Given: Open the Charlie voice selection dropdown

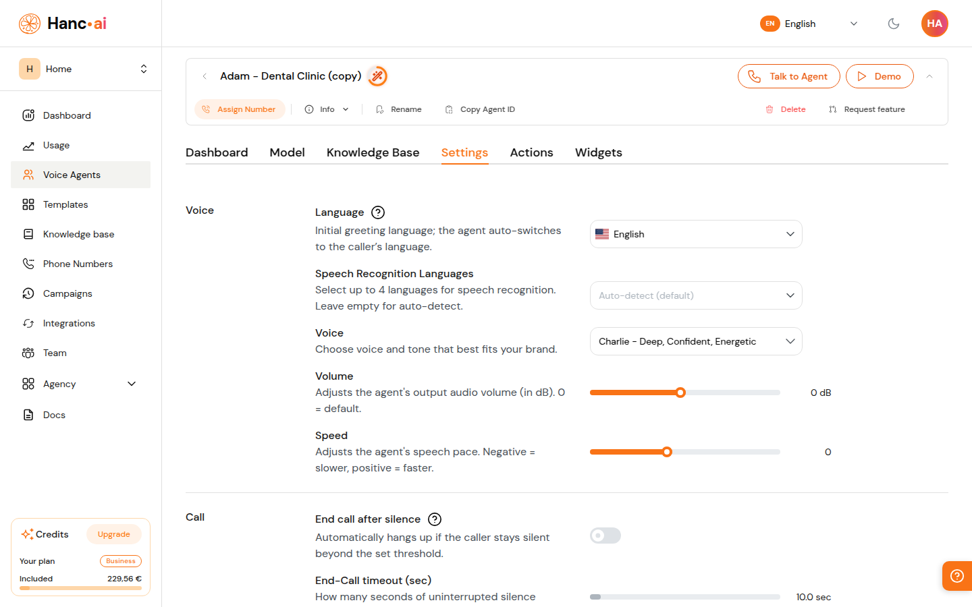Looking at the screenshot, I should 695,341.
